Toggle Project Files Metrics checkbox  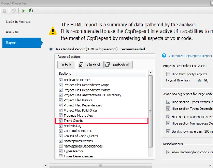(x=60, y=100)
